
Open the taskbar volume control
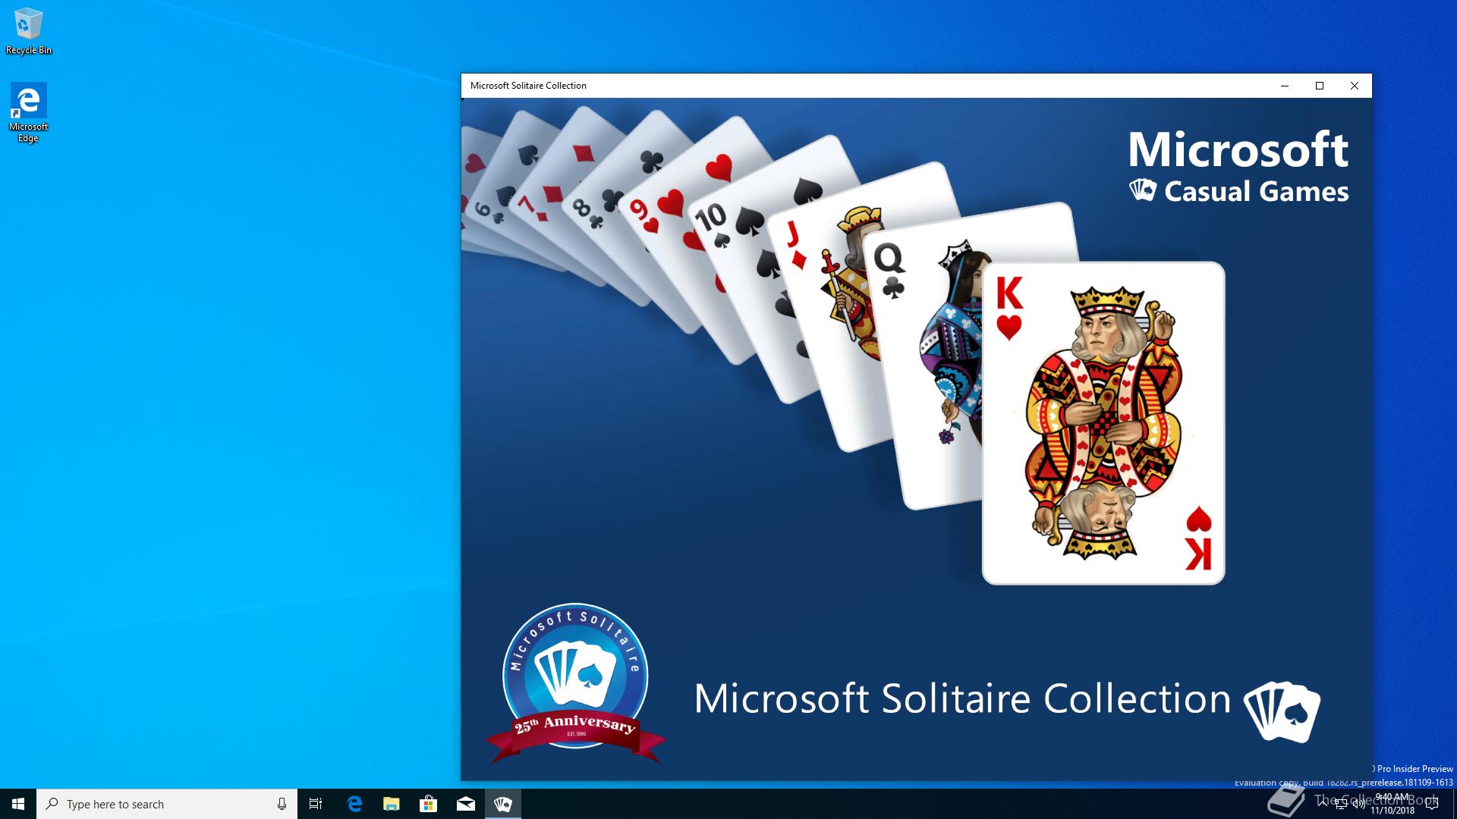coord(1358,804)
